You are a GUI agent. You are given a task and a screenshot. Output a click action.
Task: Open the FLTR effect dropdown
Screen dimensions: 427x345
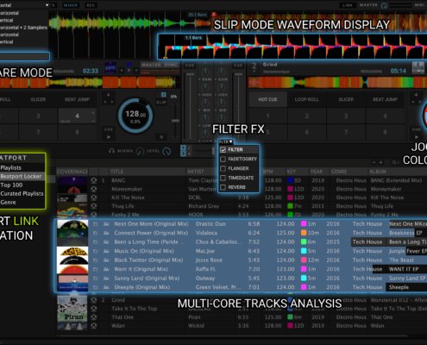pos(226,141)
